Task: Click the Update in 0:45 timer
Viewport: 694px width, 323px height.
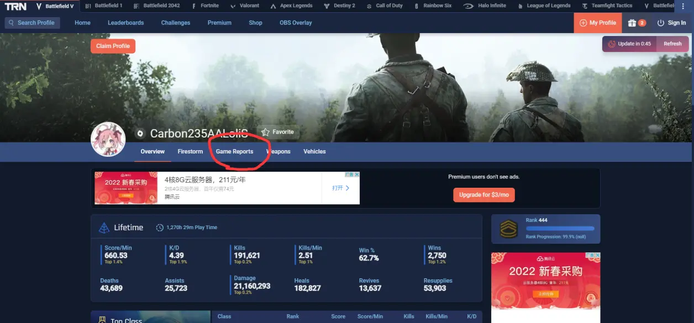Action: point(629,44)
